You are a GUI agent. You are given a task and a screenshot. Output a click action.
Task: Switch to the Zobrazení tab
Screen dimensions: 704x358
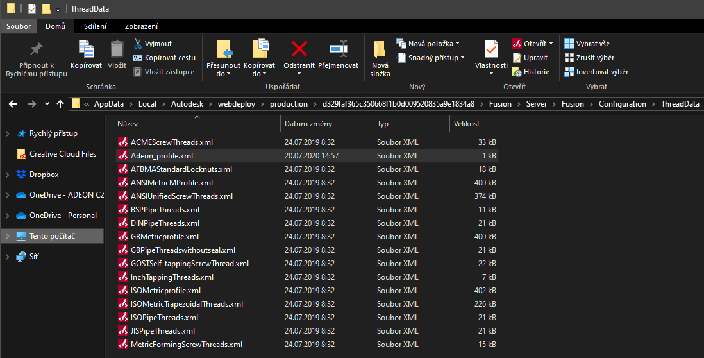(x=142, y=26)
